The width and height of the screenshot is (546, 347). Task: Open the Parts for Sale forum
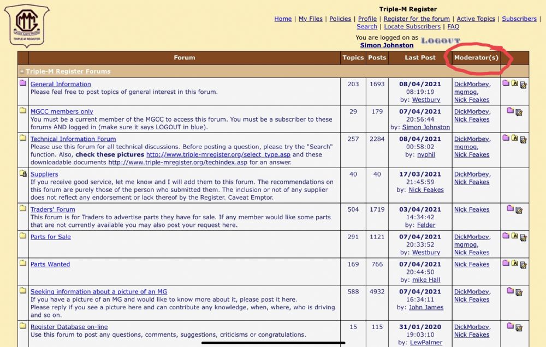coord(50,237)
